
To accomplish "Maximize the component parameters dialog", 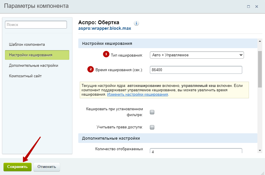I will tap(248, 7).
